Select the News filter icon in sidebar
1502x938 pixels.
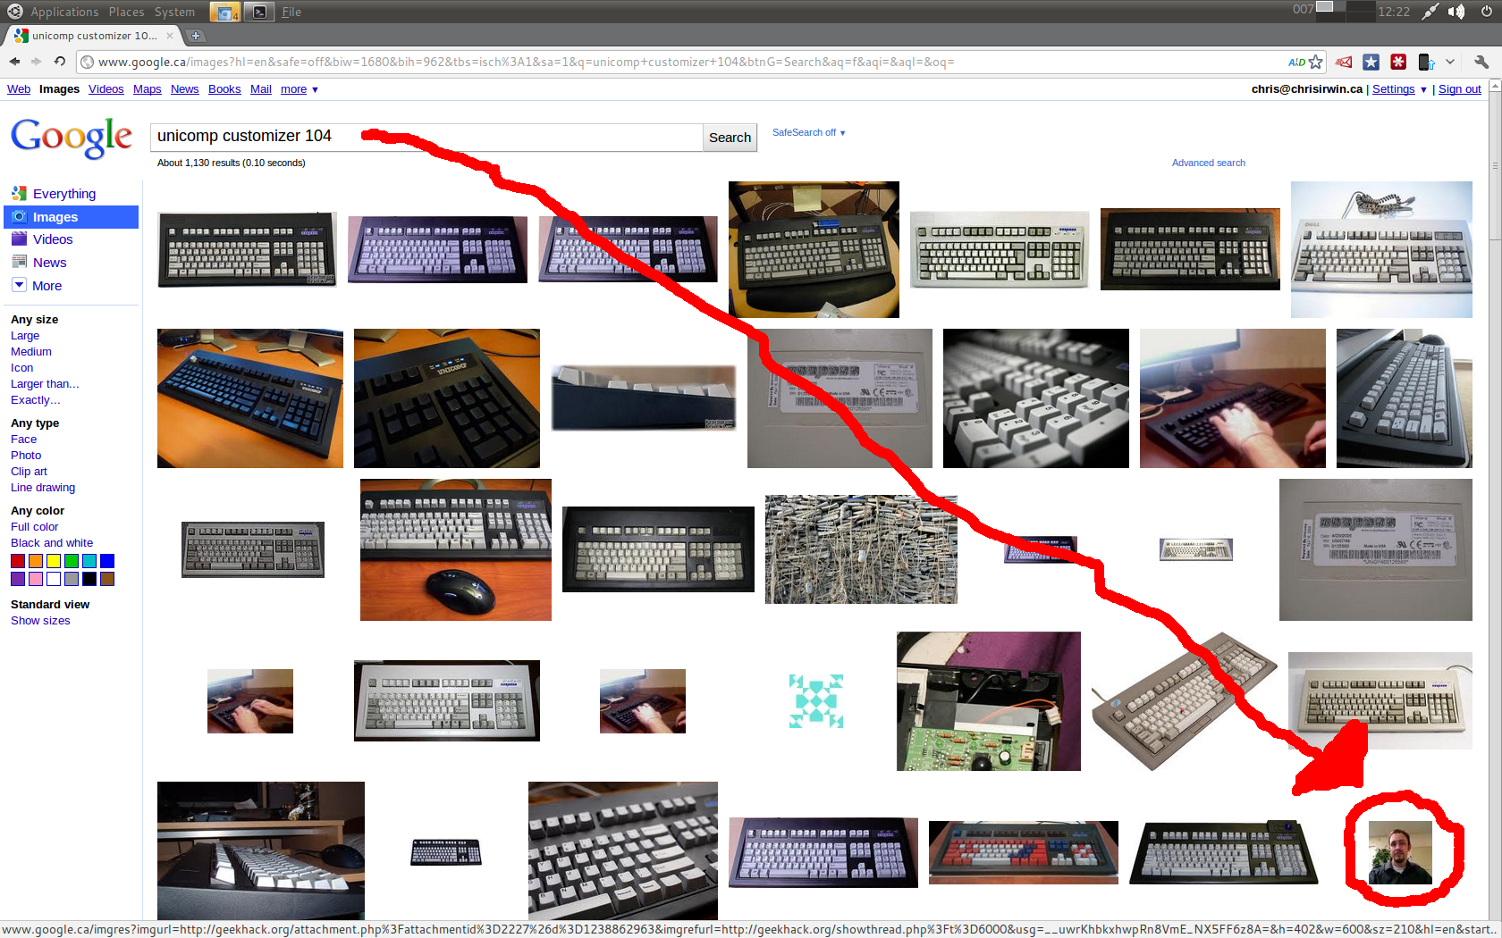[x=20, y=262]
